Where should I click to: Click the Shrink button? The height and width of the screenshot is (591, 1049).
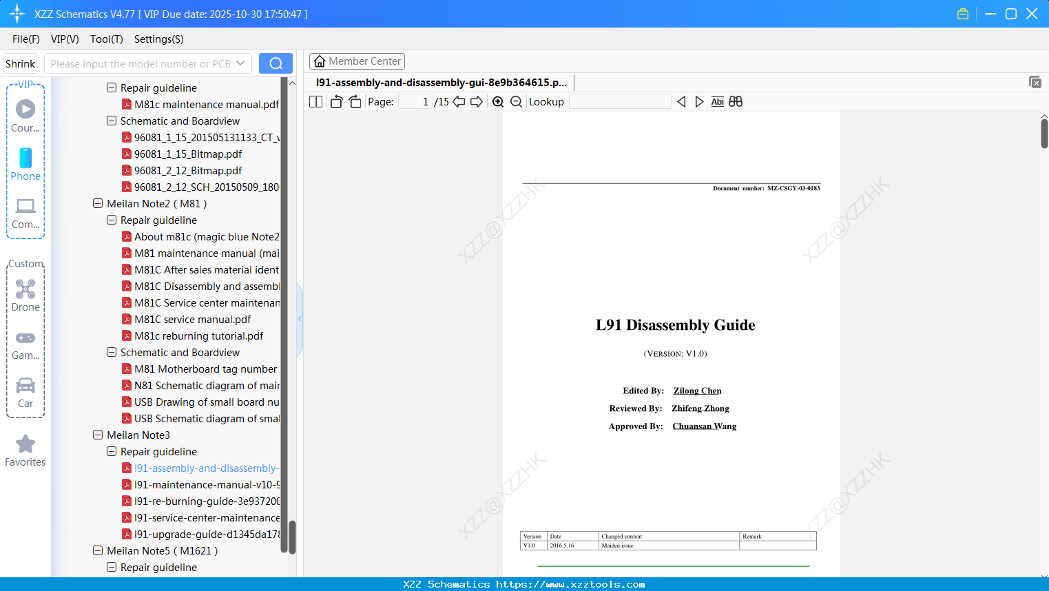[x=20, y=63]
